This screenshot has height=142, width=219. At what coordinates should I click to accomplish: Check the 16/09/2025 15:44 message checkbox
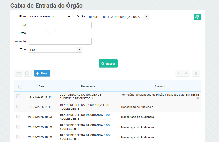point(18,96)
